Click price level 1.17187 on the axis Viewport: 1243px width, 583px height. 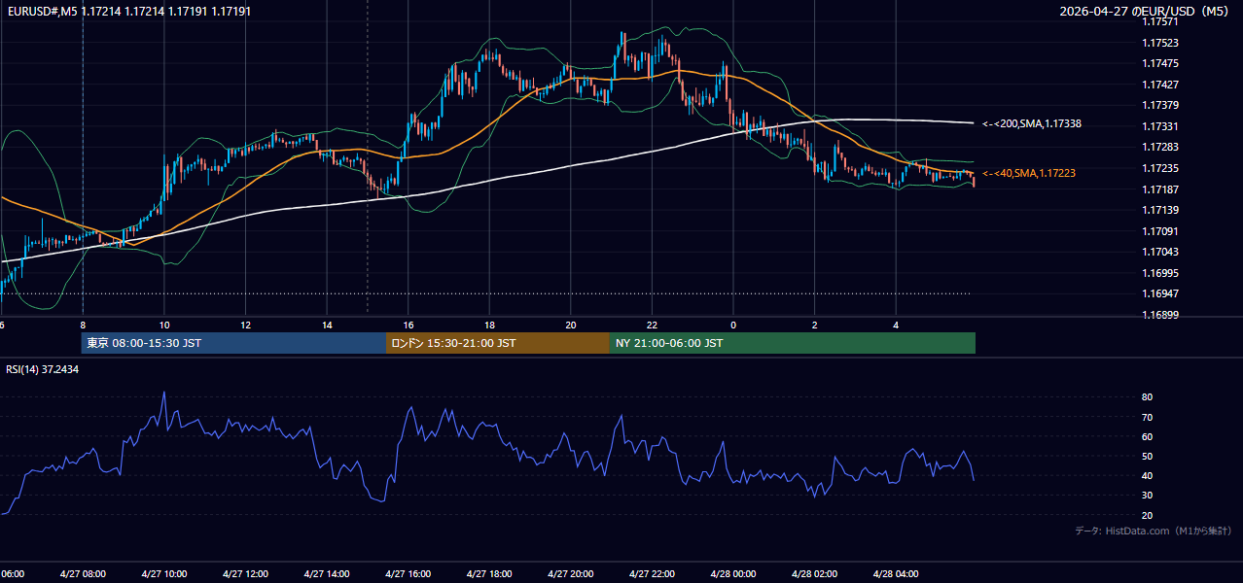pyautogui.click(x=1159, y=189)
